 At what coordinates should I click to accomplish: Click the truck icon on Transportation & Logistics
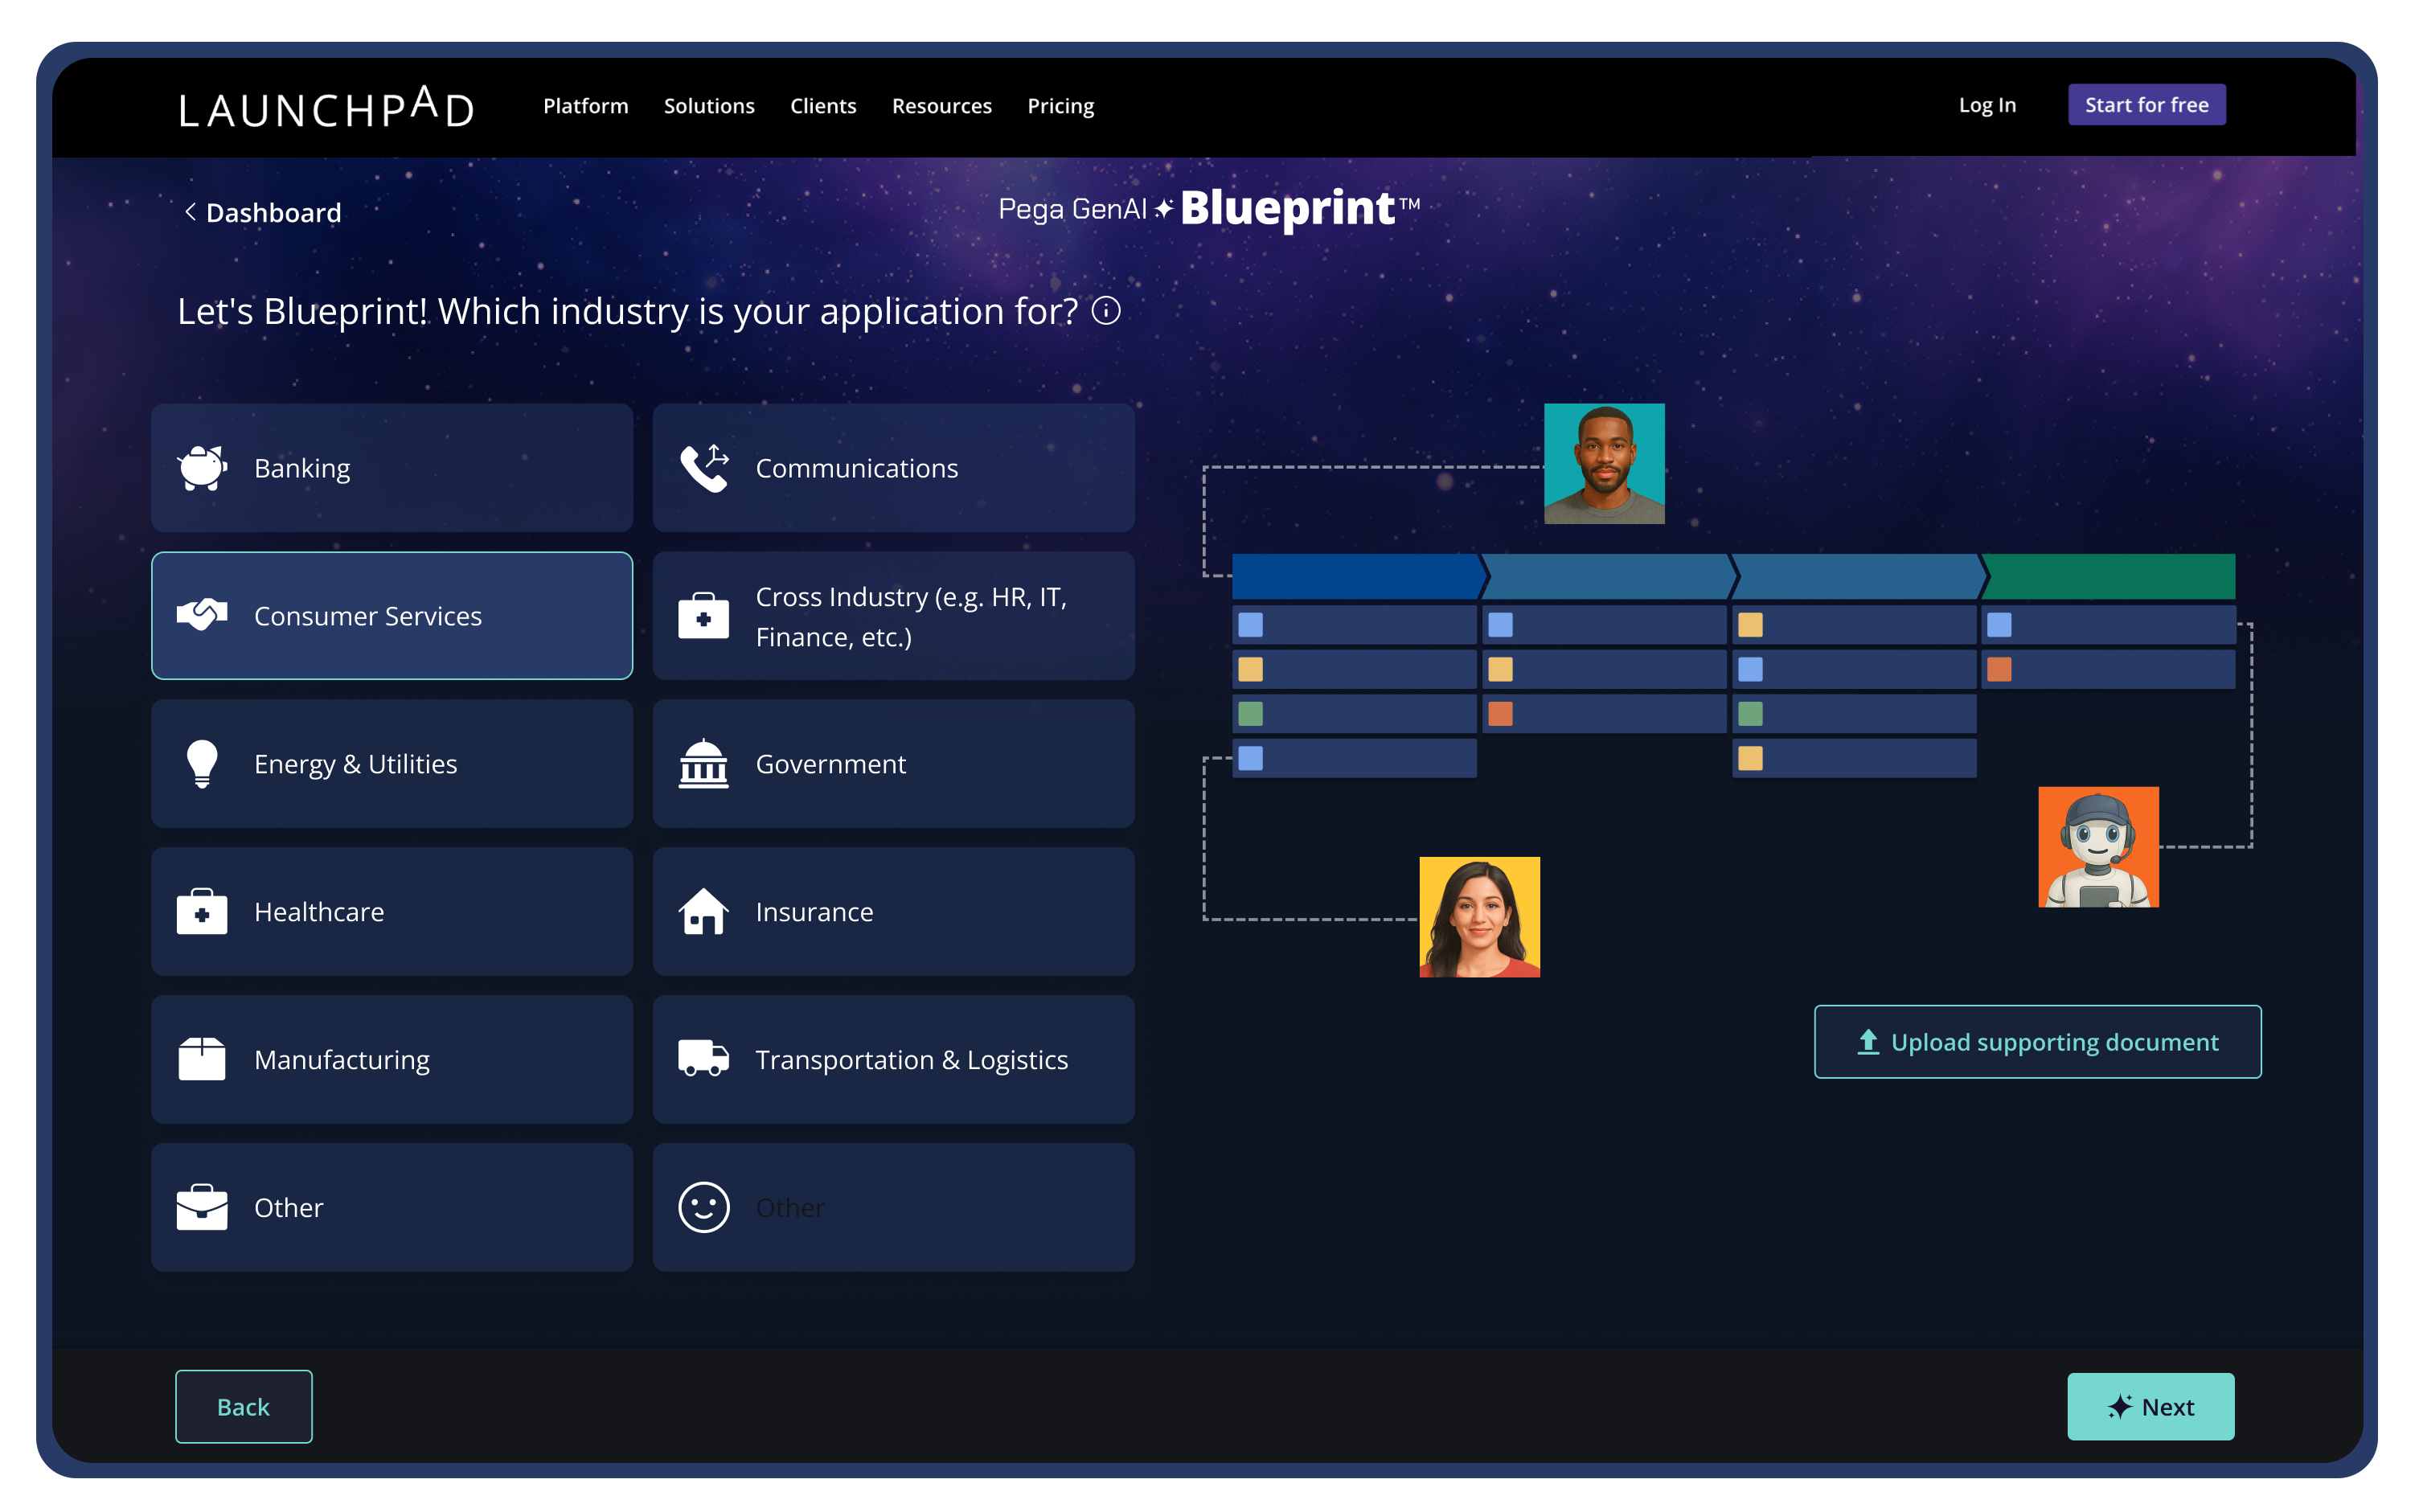click(704, 1059)
